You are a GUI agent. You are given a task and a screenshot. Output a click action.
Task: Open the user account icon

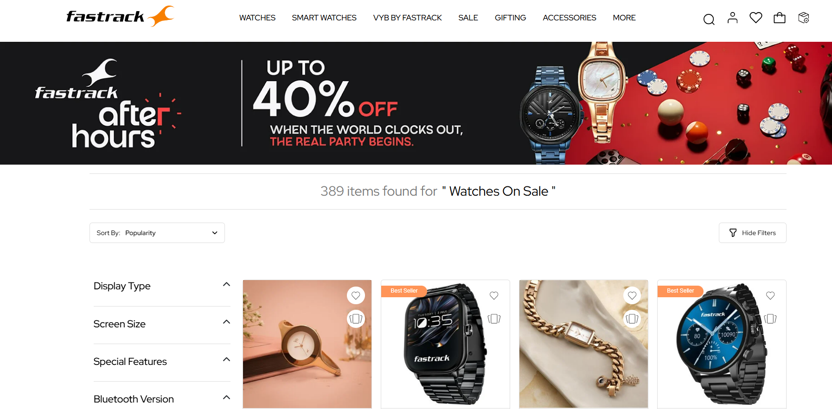point(732,18)
